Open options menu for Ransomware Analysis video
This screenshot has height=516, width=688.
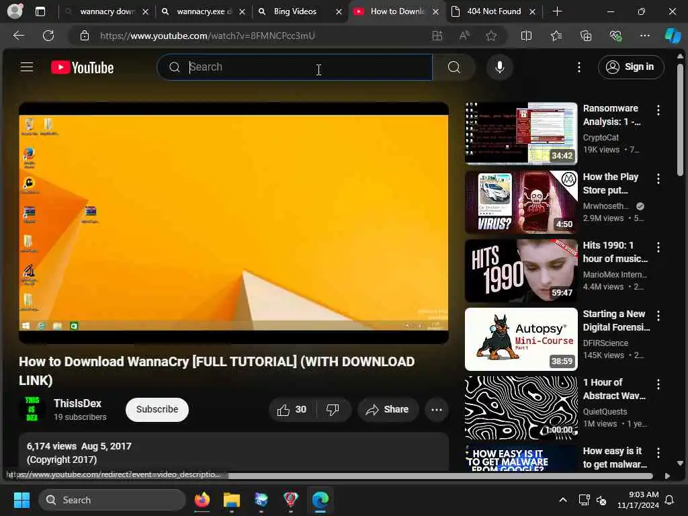pos(658,110)
